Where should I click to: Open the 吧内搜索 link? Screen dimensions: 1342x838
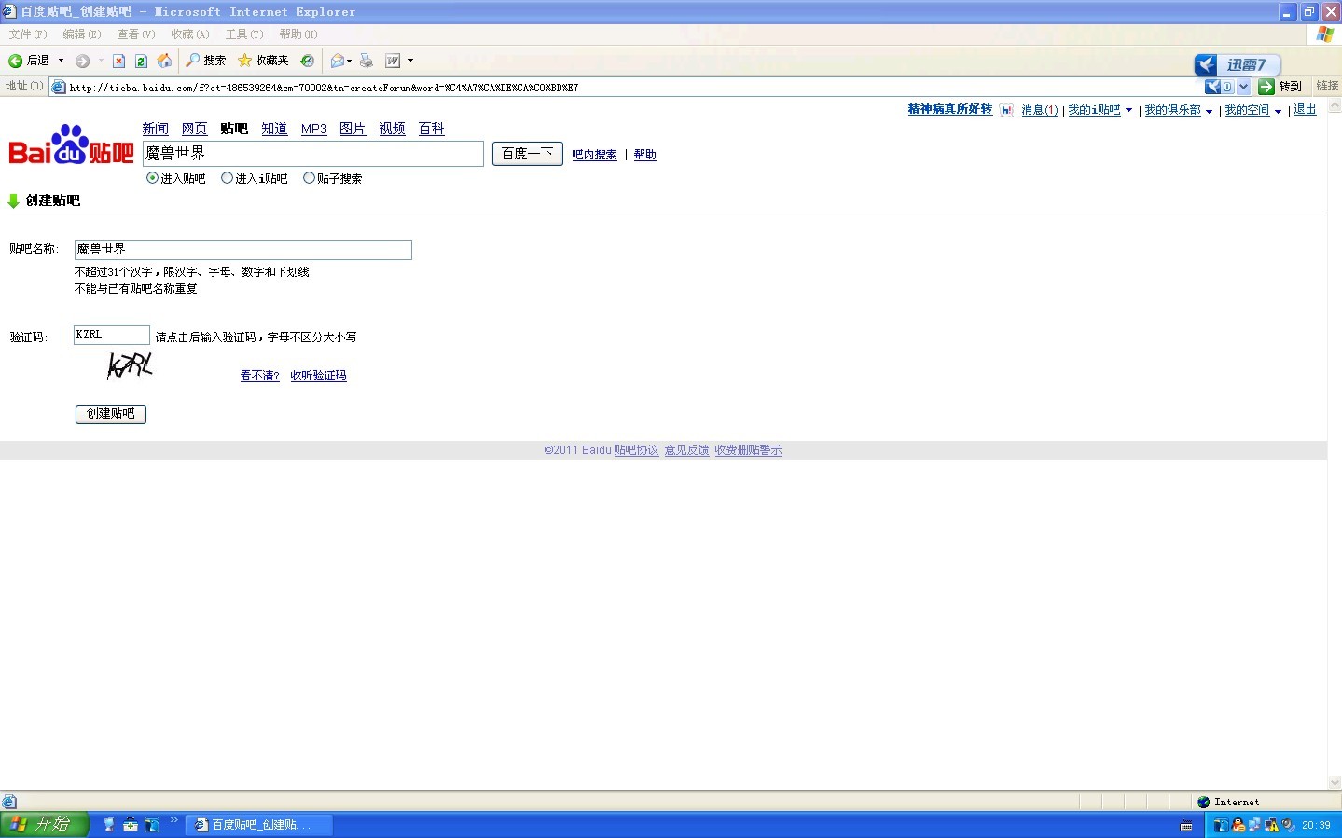pos(595,155)
